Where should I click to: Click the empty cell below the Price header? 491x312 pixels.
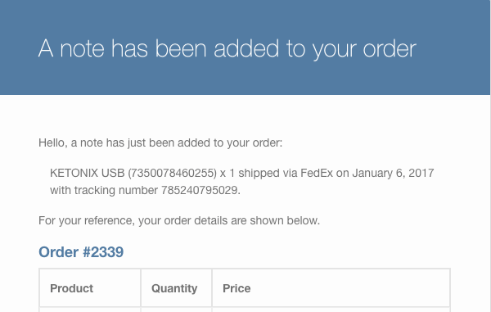tap(331, 310)
